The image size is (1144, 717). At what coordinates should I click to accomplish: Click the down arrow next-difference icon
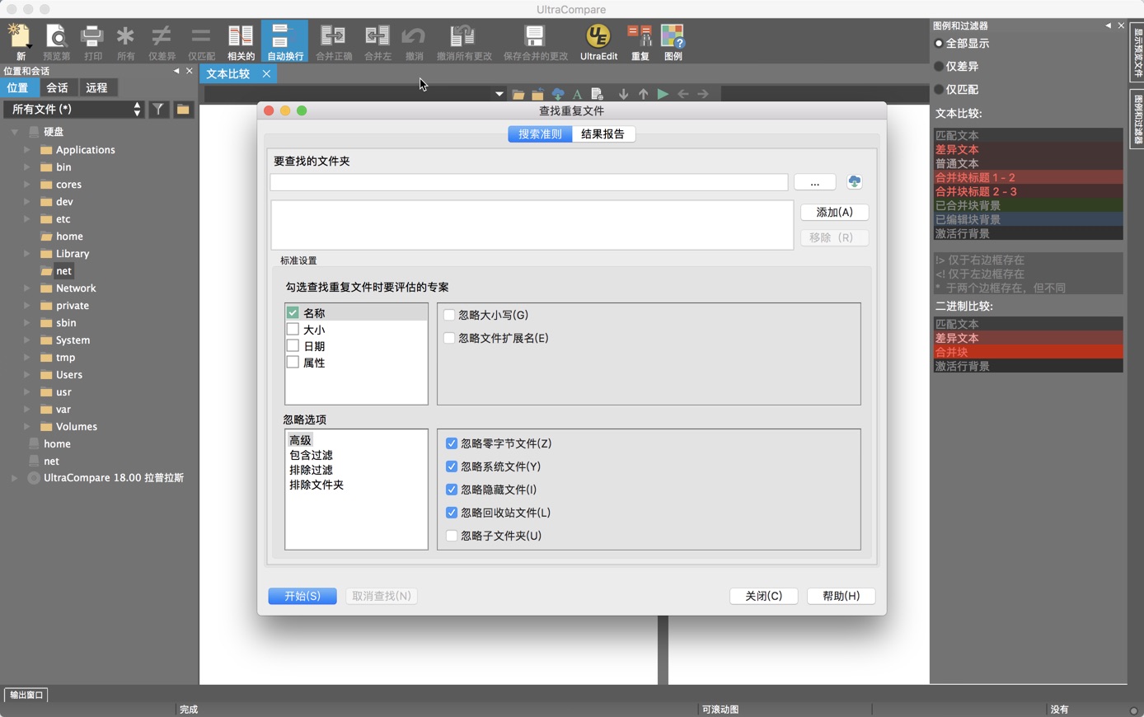623,94
